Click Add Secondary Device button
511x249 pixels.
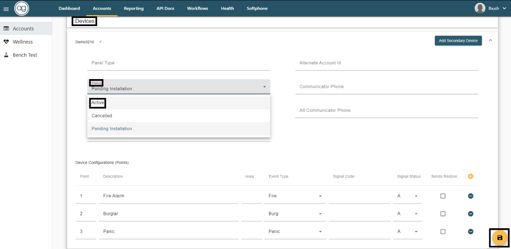pos(458,41)
